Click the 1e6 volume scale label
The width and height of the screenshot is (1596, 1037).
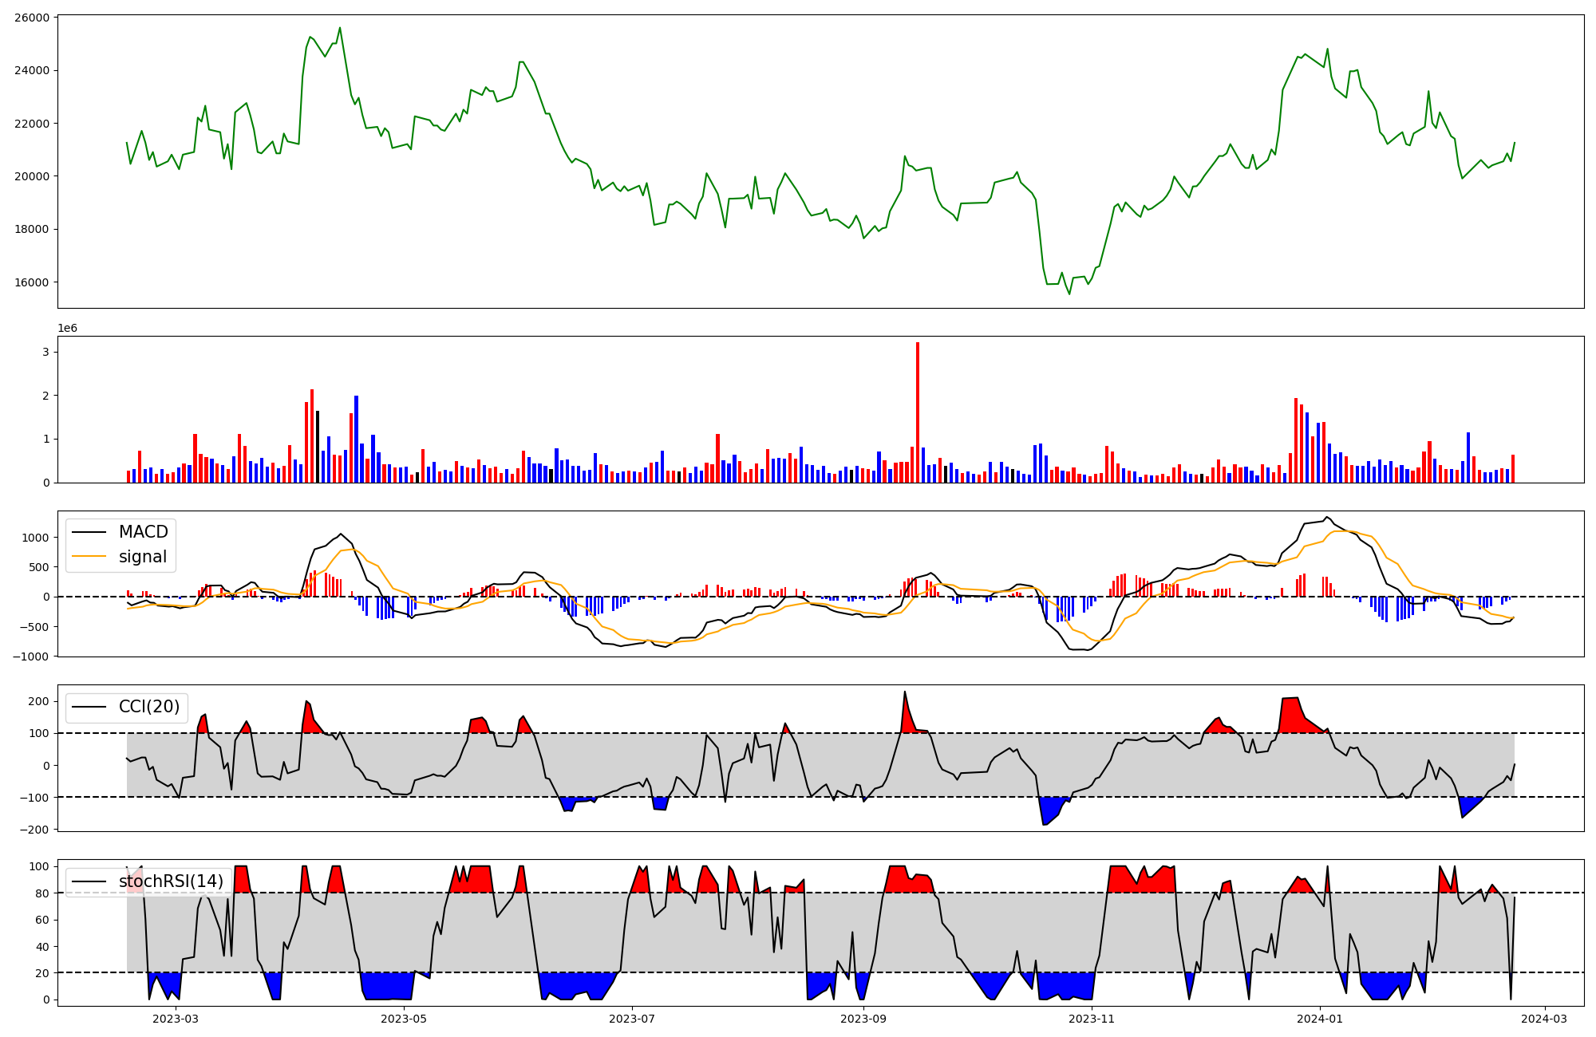(68, 329)
